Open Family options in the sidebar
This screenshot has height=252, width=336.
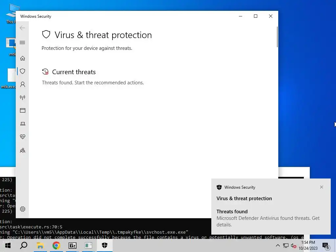[23, 150]
